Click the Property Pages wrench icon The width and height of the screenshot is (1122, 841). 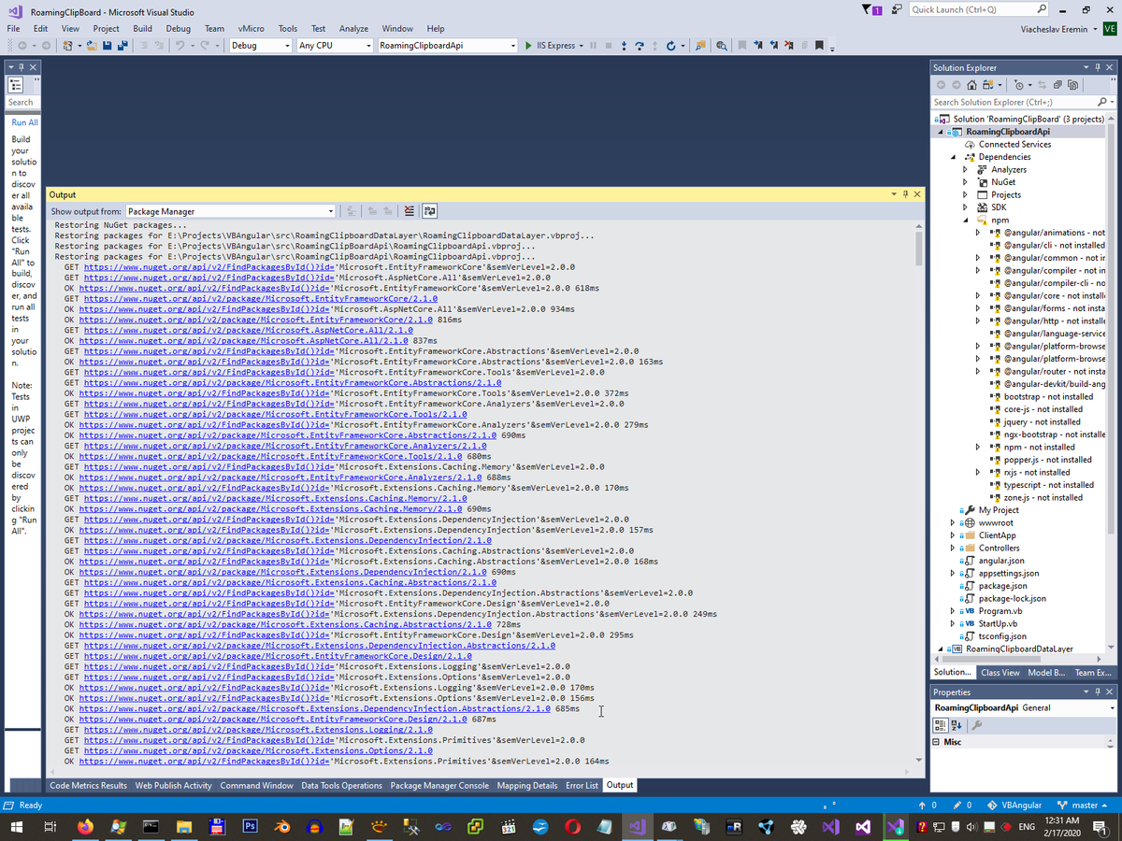(x=976, y=725)
